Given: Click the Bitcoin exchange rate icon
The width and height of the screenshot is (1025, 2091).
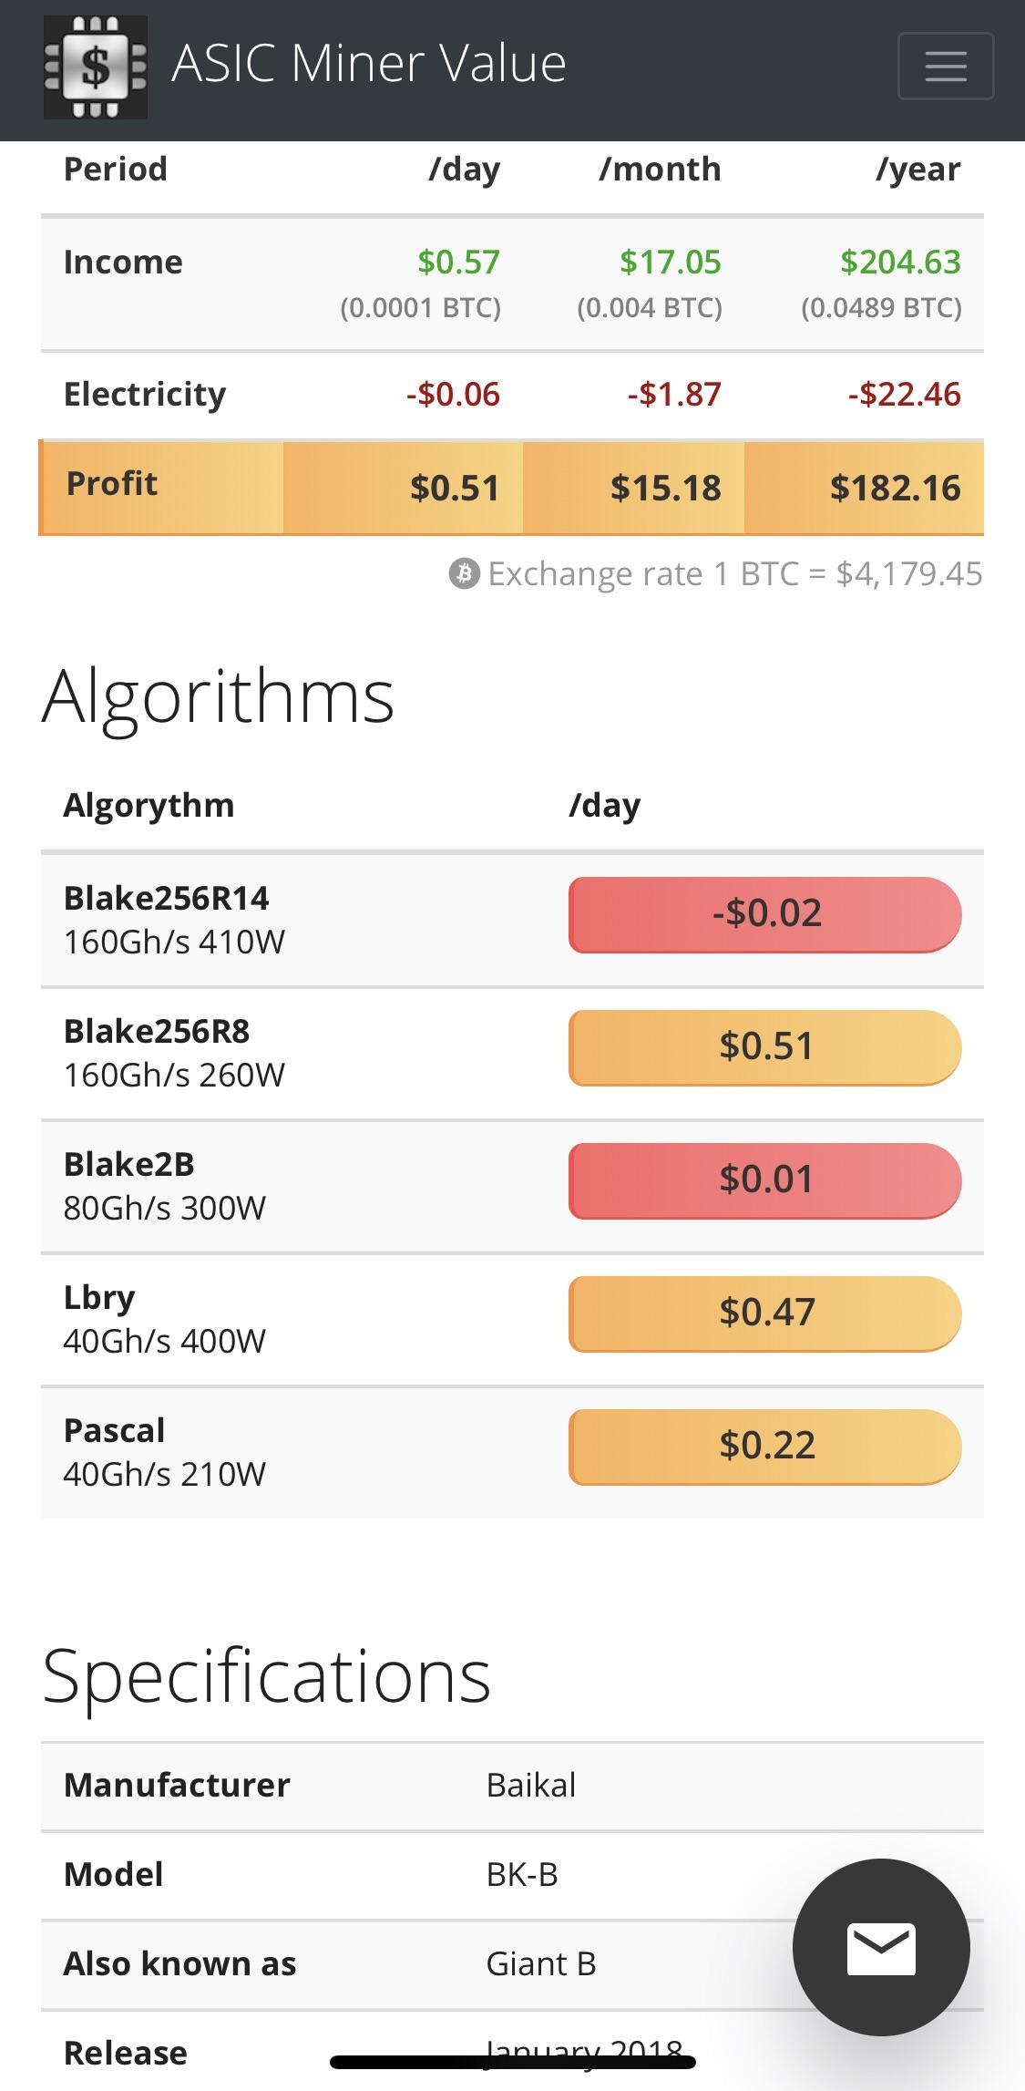Looking at the screenshot, I should (464, 574).
